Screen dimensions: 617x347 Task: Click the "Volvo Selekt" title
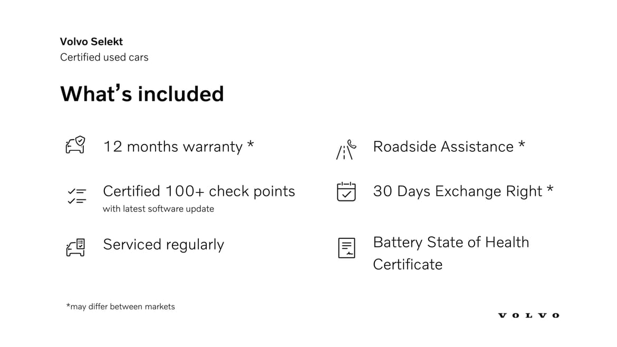pos(91,42)
